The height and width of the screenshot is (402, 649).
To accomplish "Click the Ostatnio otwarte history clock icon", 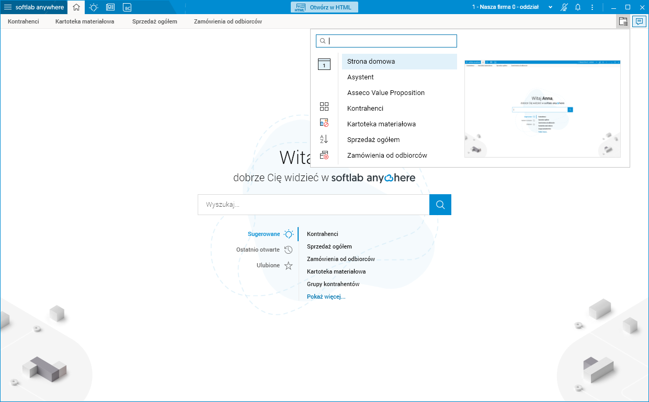I will point(289,250).
